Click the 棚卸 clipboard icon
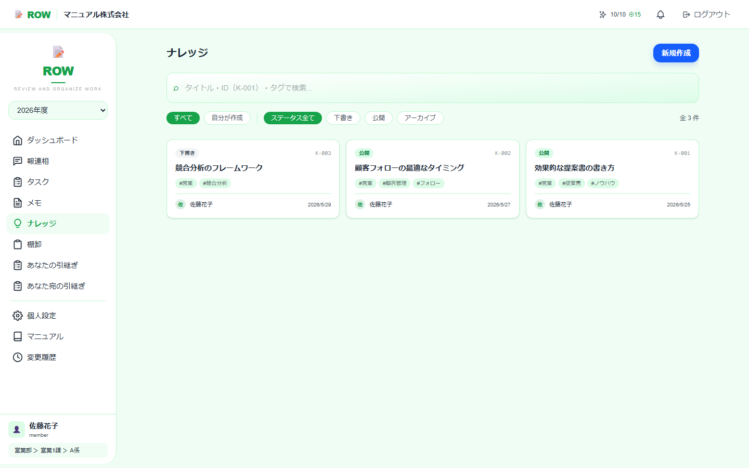749x468 pixels. click(x=18, y=244)
